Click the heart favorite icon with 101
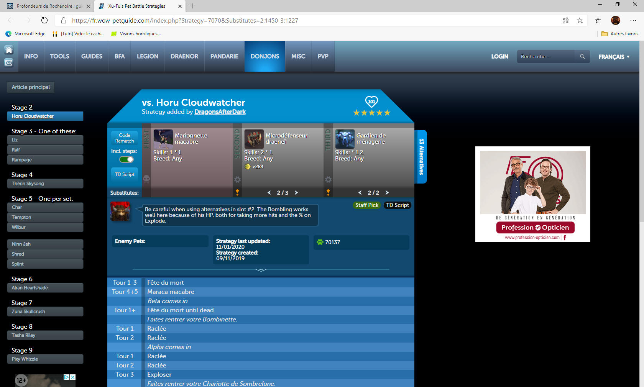This screenshot has height=387, width=644. point(371,102)
